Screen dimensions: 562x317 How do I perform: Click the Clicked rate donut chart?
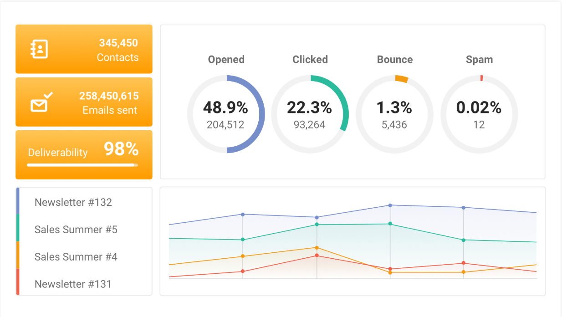click(310, 114)
